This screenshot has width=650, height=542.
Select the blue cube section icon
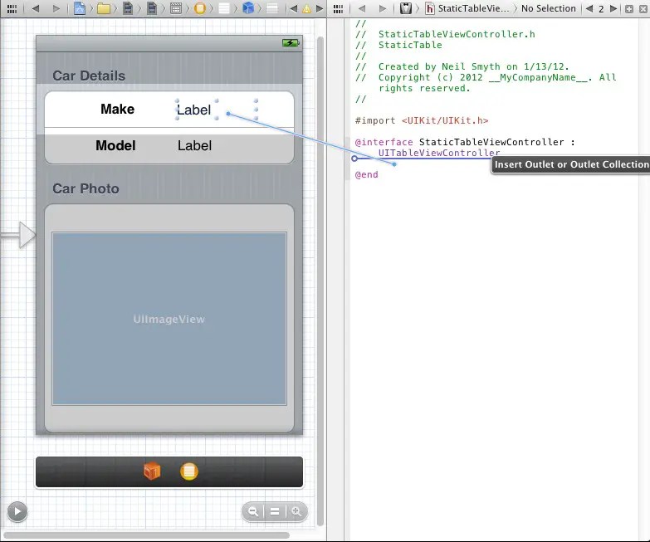coord(248,8)
